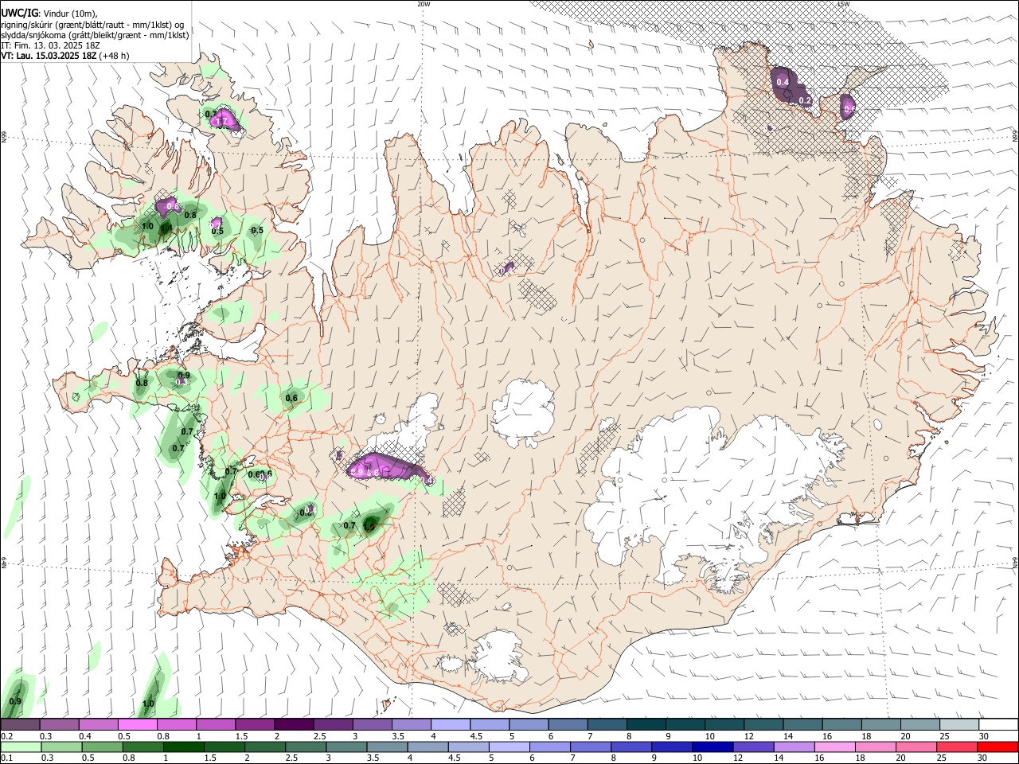
Task: Click the '0.2' value on the map's northeast snow patch
Action: [x=805, y=101]
